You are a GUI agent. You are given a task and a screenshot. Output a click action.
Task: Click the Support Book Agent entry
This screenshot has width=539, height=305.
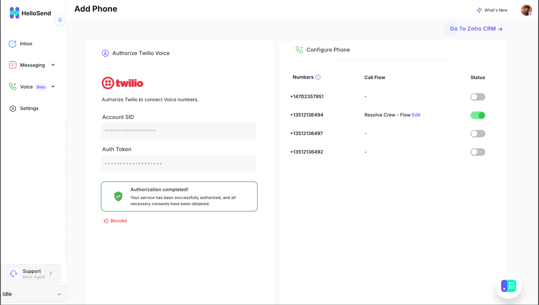(x=31, y=274)
